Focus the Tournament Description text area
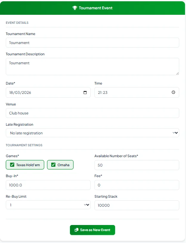Viewport: 186px width, 243px height. (x=93, y=67)
